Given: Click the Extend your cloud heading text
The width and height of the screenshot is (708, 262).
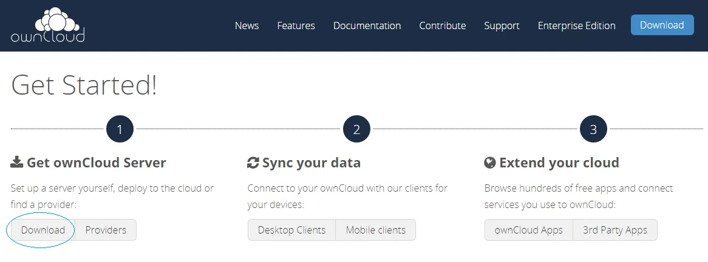Looking at the screenshot, I should (x=559, y=163).
